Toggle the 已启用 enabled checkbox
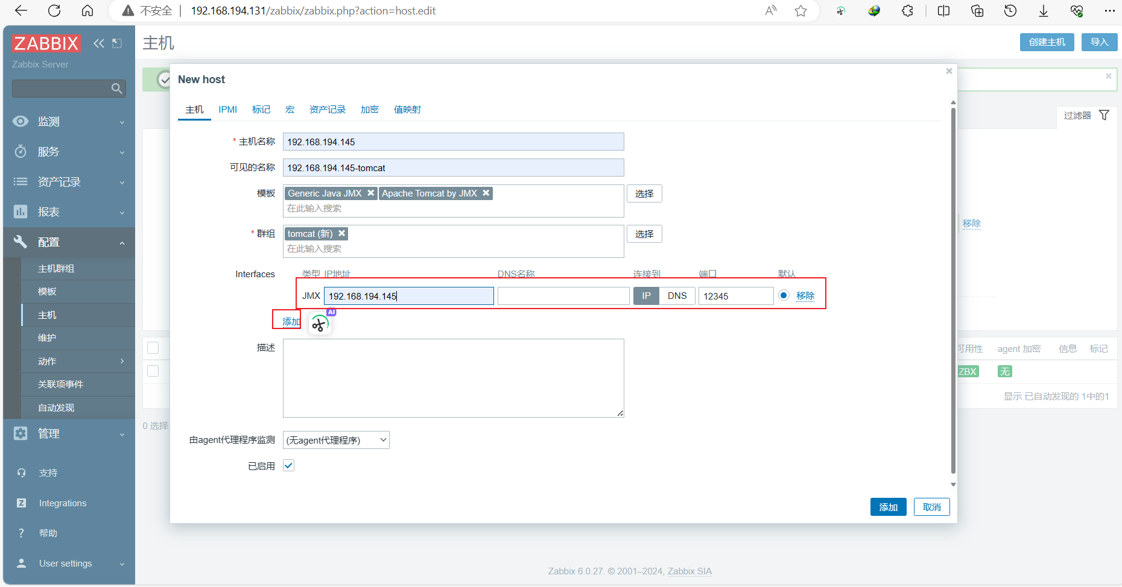The image size is (1122, 587). tap(289, 465)
